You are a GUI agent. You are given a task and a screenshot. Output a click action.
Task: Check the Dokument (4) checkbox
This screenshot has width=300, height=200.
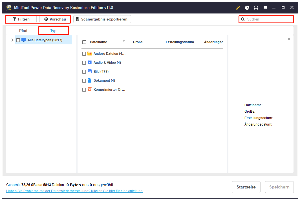coord(84,80)
